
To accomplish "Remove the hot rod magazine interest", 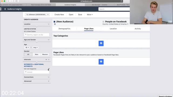I will (x=49, y=69).
